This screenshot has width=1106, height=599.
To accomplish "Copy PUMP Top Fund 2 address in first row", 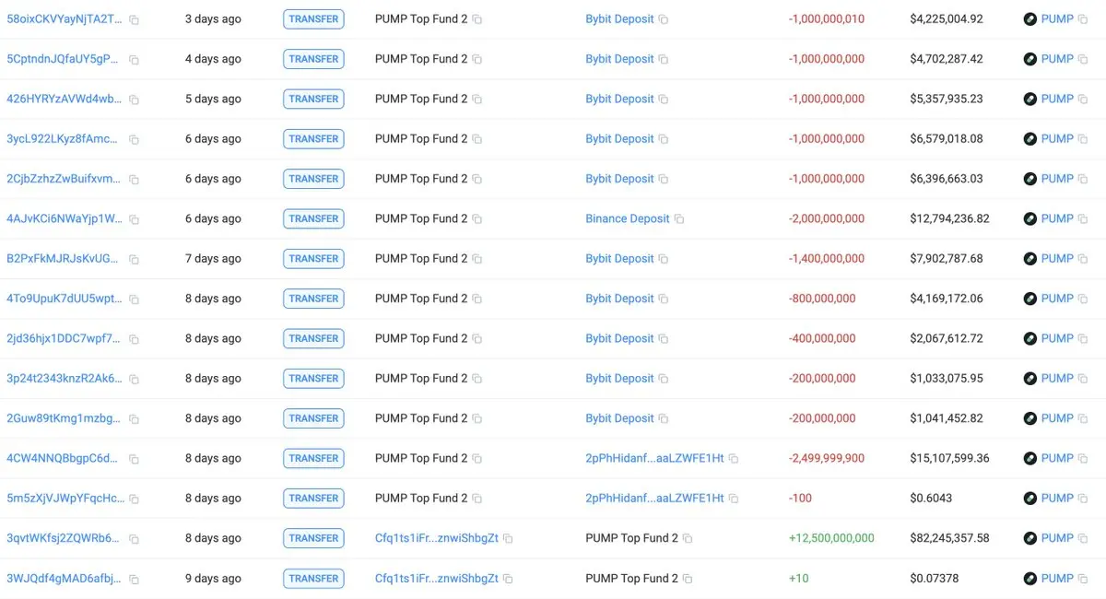I will (x=477, y=19).
